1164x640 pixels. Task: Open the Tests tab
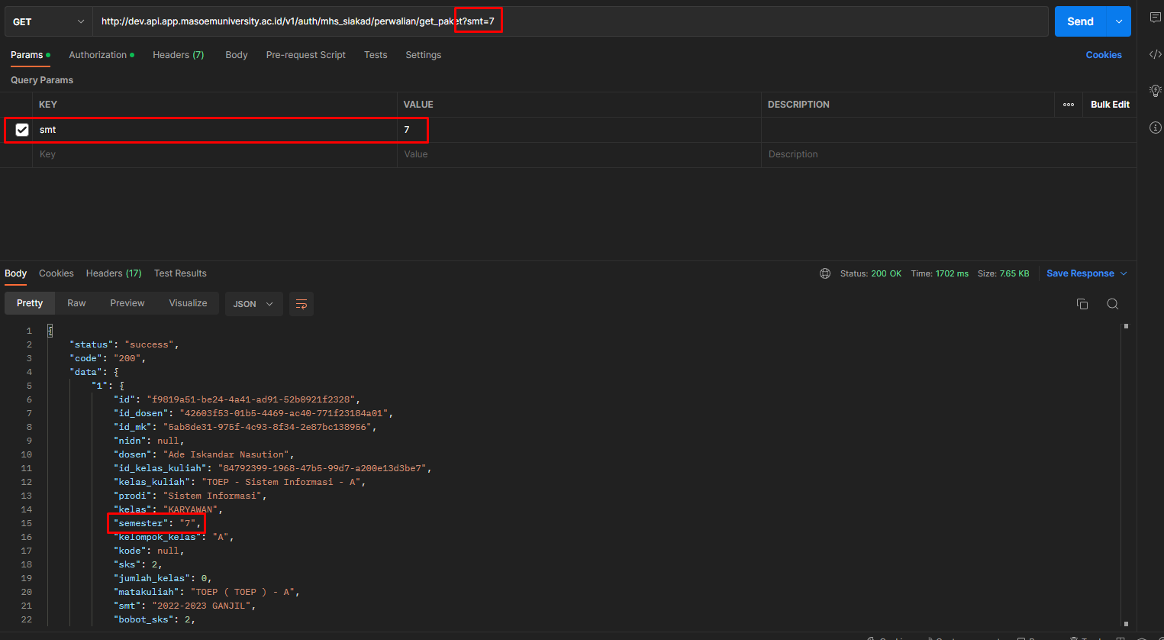click(376, 55)
